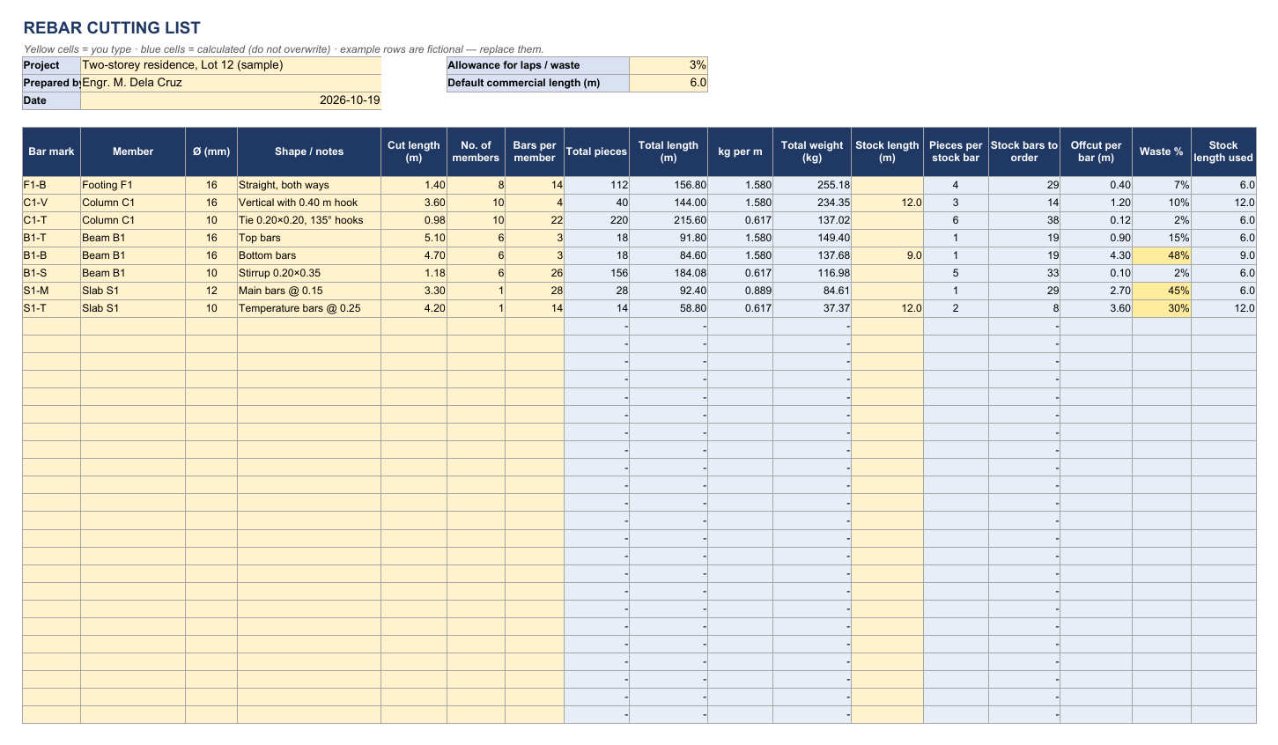Select the bottom bars total length 84.60

coord(669,255)
